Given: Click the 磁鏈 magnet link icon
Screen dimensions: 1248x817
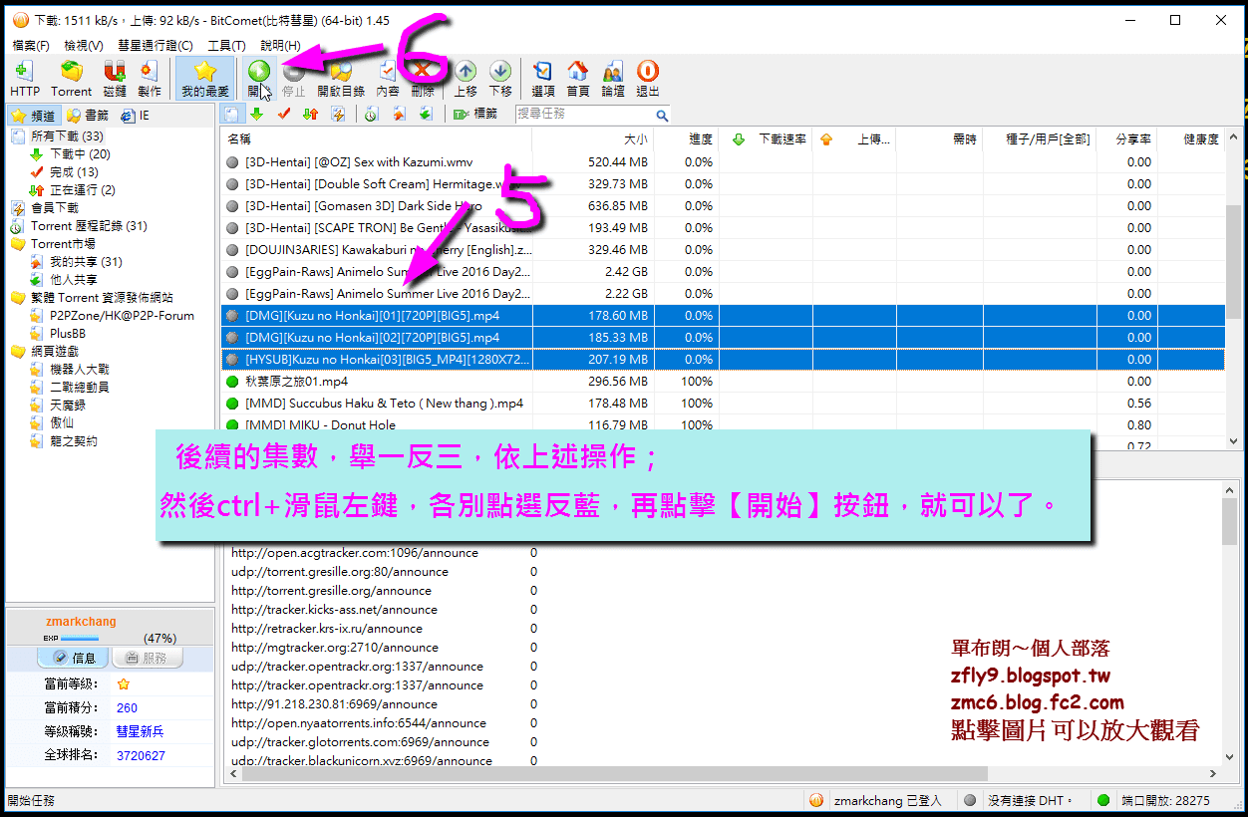Looking at the screenshot, I should (x=115, y=78).
